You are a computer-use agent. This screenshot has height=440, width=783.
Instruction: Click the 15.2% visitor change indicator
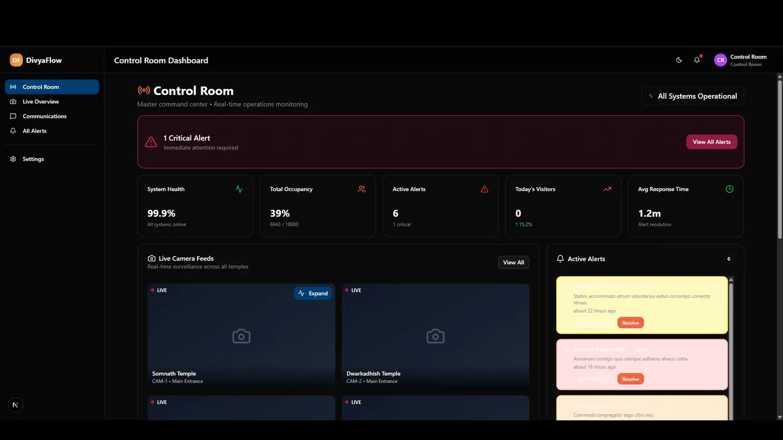[523, 224]
